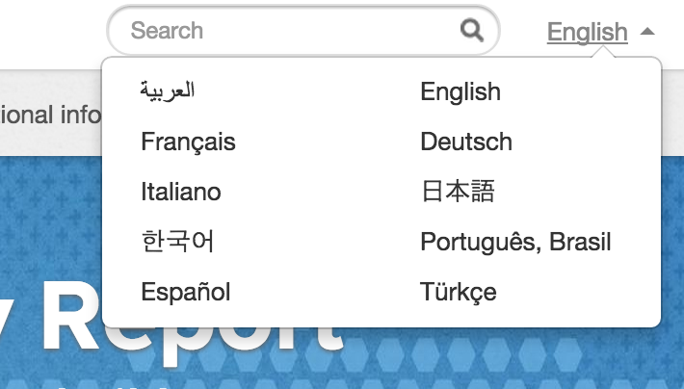Click the empty header area left of Search
This screenshot has height=389, width=684.
point(48,31)
